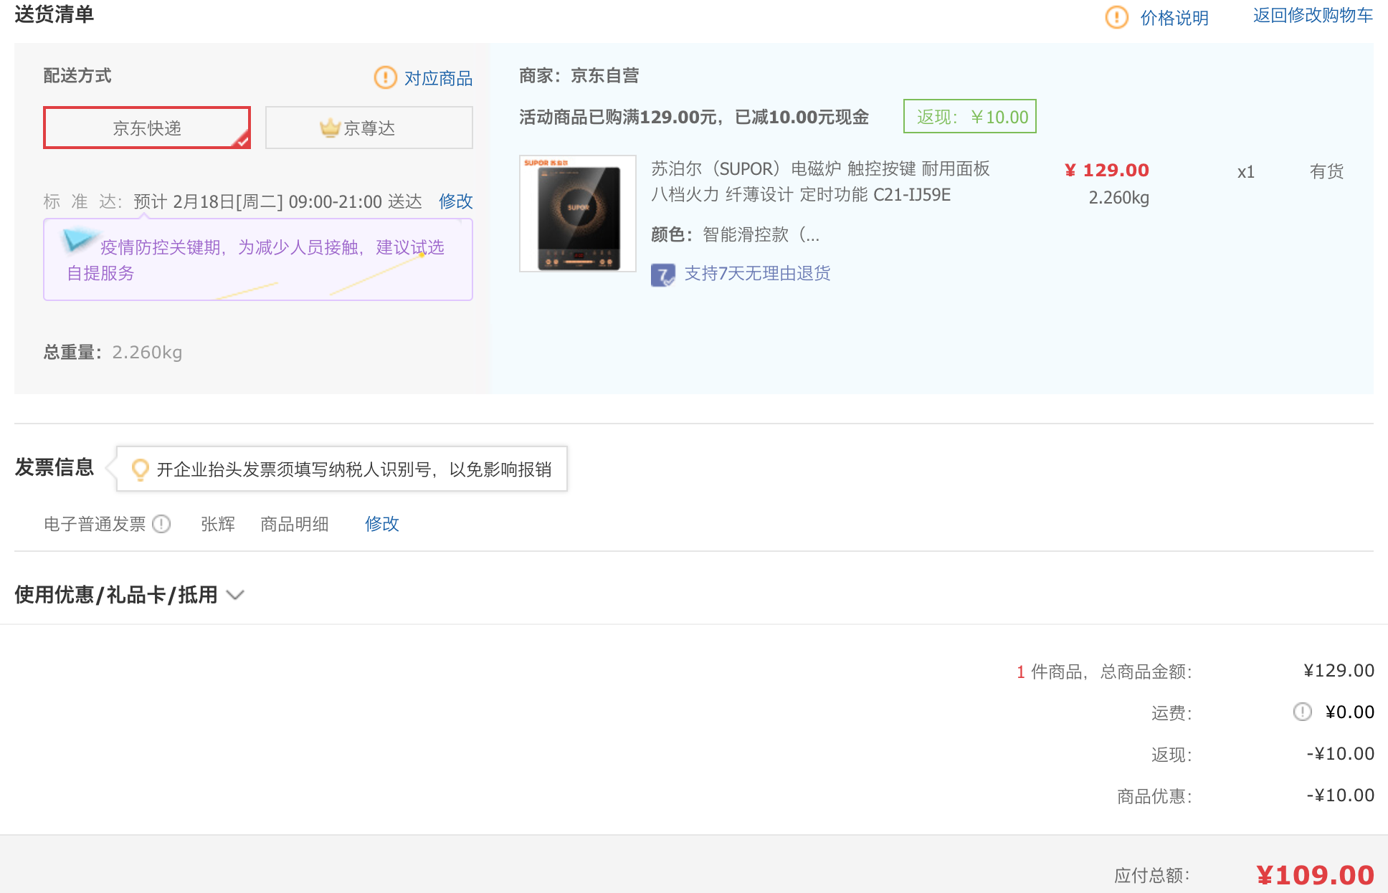1388x893 pixels.
Task: Click the 送货清单 section heading
Action: 54,14
